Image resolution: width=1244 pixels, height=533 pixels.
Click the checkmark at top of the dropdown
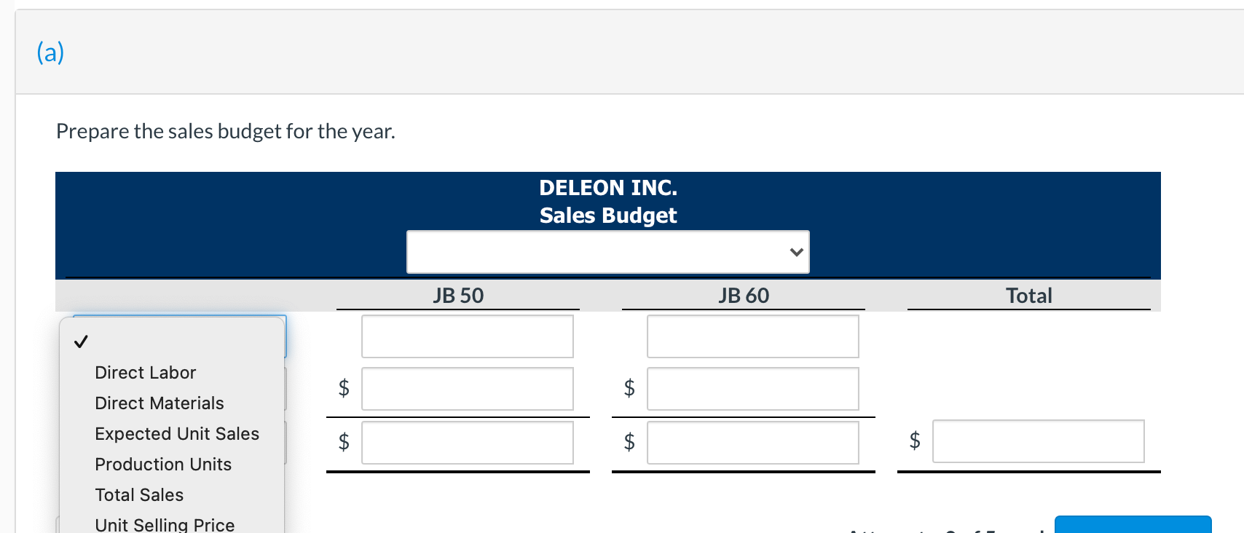tap(82, 340)
